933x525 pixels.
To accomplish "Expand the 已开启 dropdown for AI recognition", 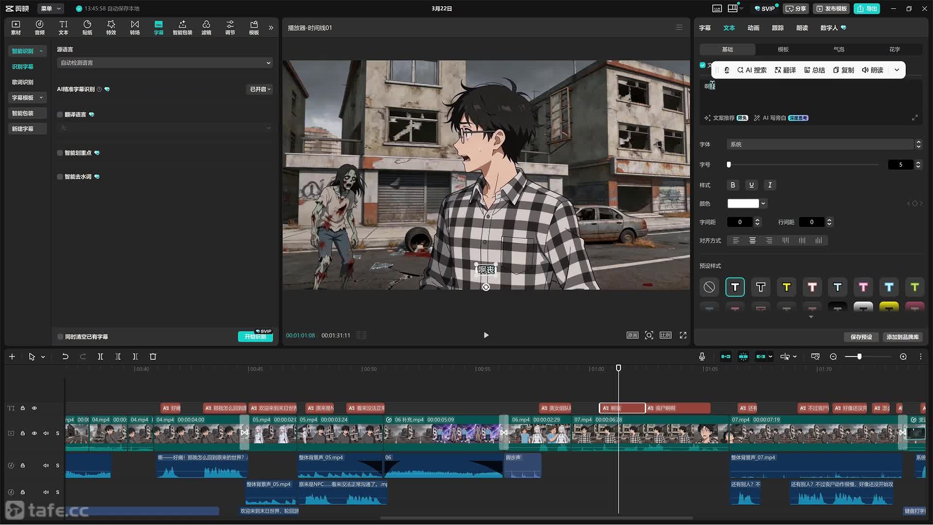I will 260,89.
